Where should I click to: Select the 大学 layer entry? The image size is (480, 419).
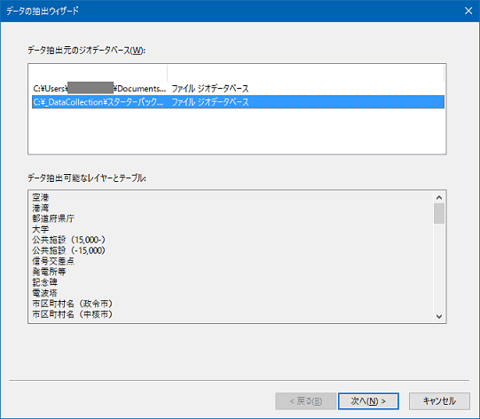click(x=41, y=229)
